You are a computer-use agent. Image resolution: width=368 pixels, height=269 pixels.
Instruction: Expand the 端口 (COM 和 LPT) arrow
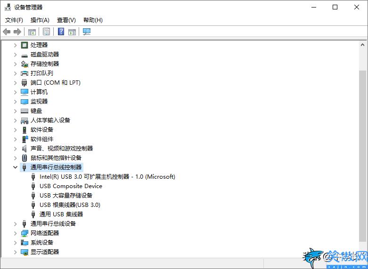15,83
